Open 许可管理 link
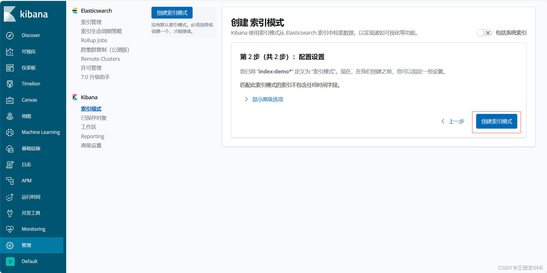 coord(91,68)
